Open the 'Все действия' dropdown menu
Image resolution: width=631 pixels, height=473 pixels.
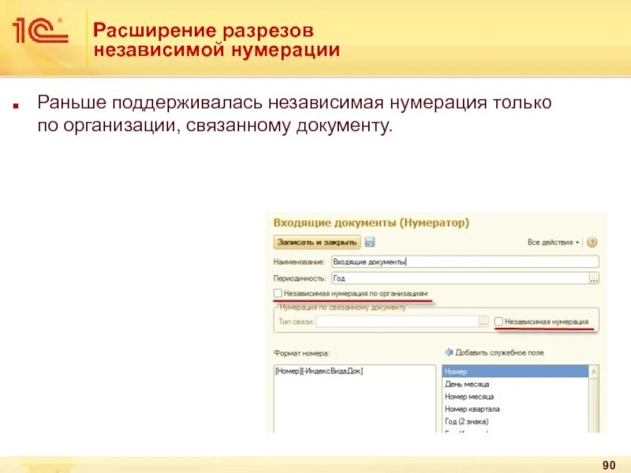pos(554,243)
